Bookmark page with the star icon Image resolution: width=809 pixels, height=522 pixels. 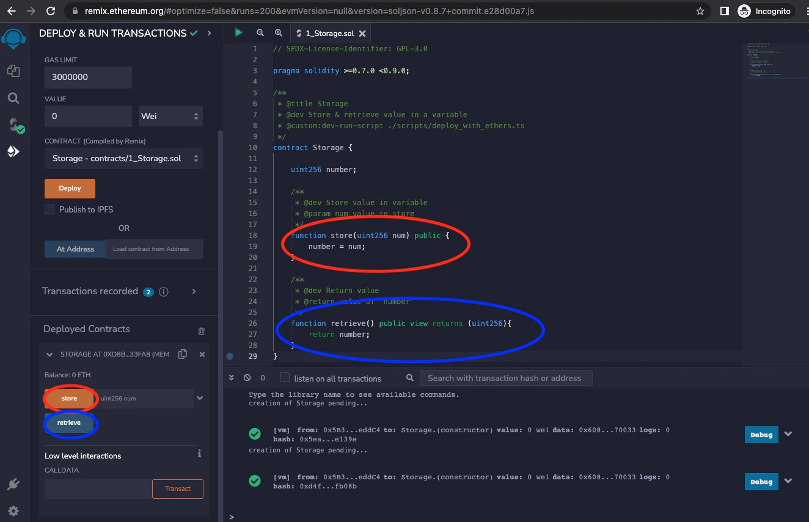point(700,11)
